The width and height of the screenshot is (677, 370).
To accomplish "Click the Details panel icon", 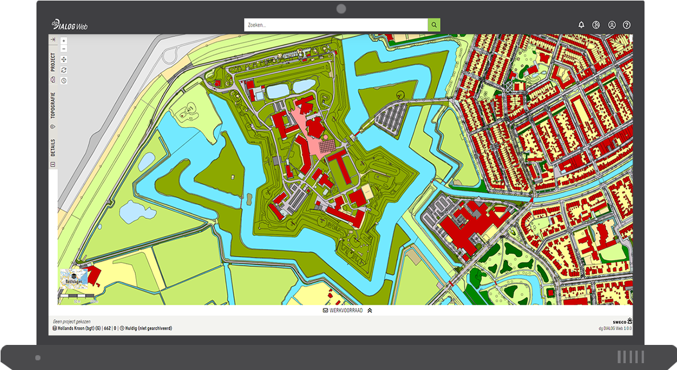I will click(52, 164).
